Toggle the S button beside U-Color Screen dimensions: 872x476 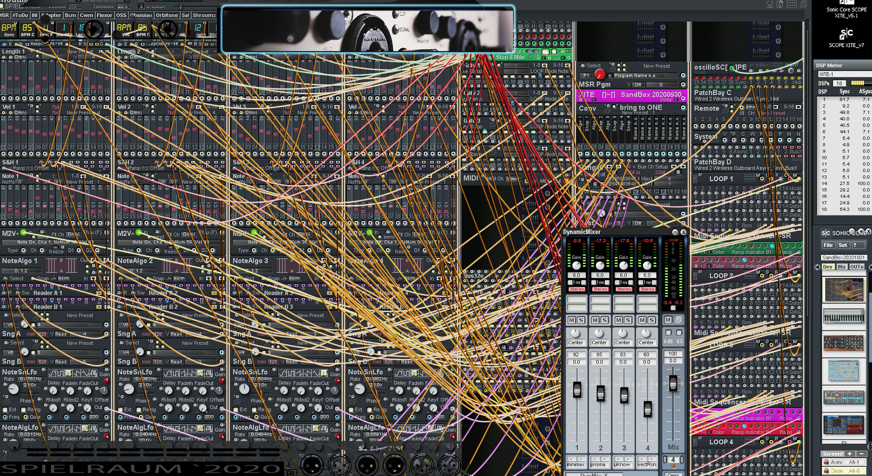tap(141, 6)
